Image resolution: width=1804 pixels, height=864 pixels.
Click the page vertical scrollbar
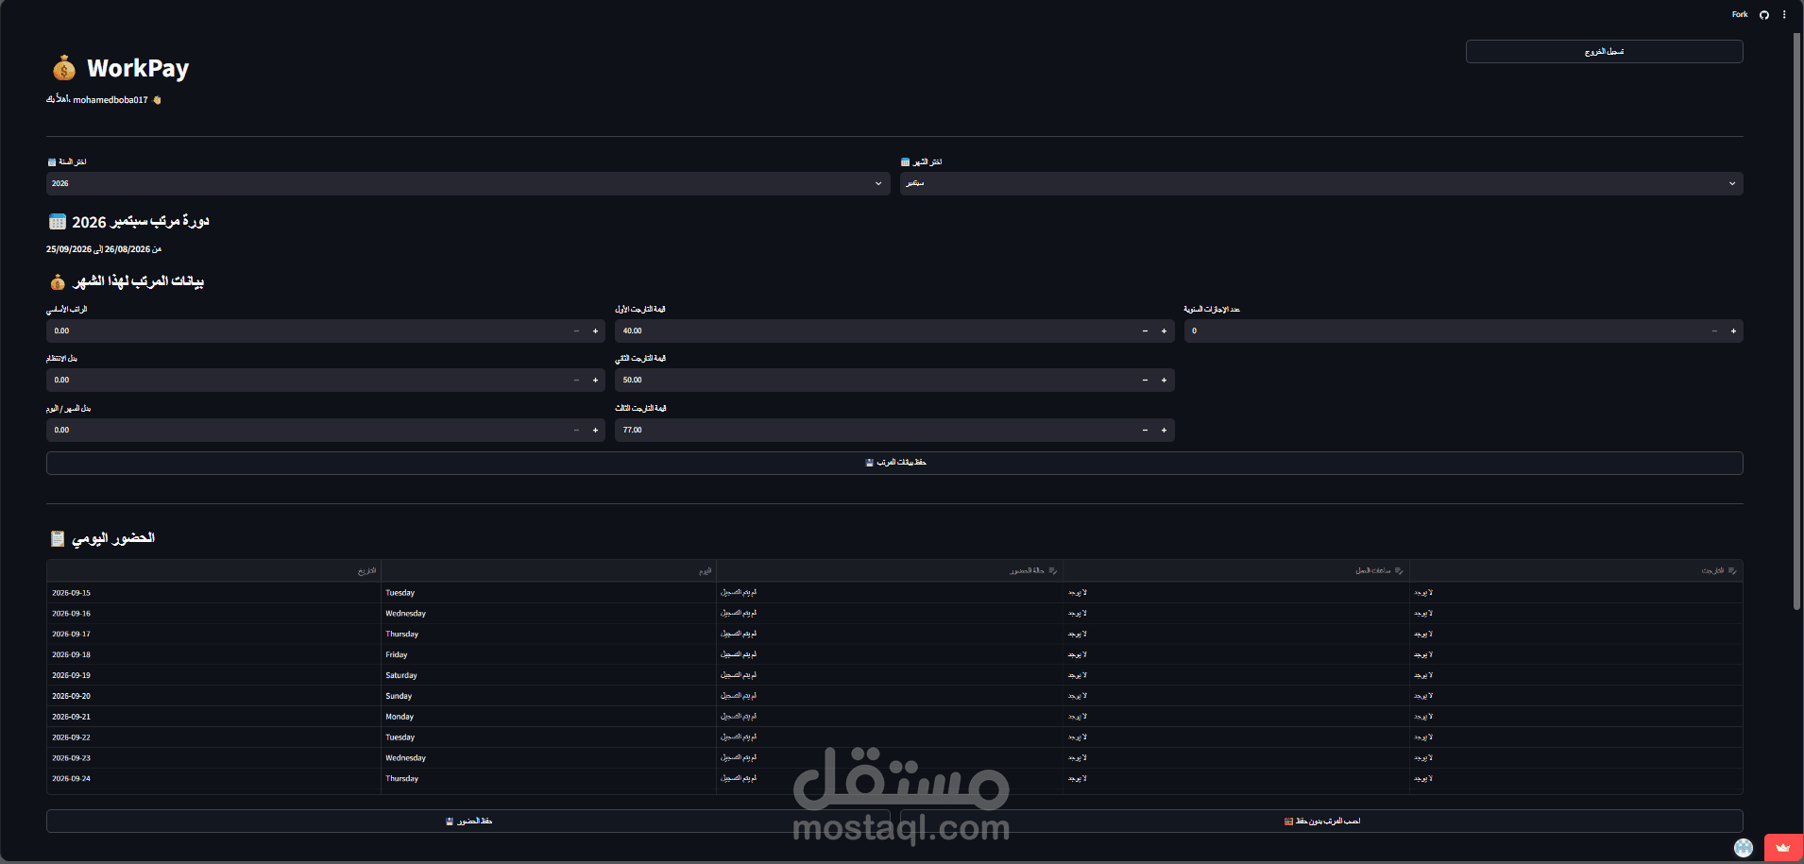click(1797, 321)
